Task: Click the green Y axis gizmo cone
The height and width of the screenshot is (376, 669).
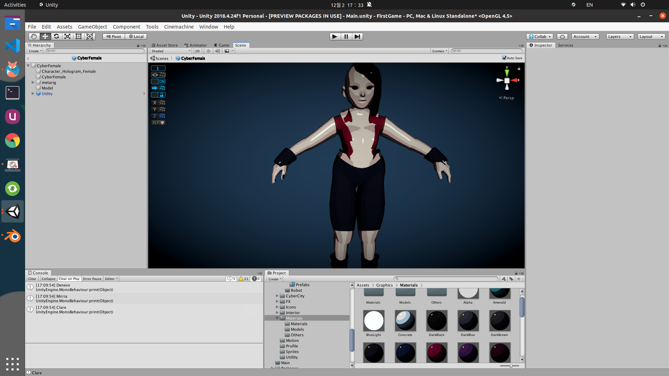Action: [x=507, y=73]
